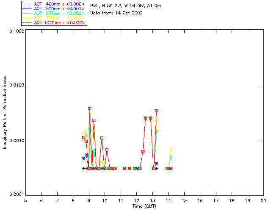
Task: Click the station text "PML, N 50 22', W 04 08', Alt 0m"
Action: point(126,6)
